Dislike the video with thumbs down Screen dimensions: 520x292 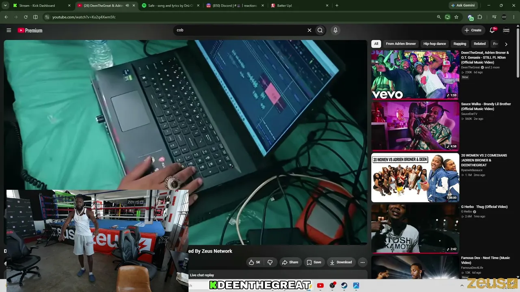click(x=270, y=262)
